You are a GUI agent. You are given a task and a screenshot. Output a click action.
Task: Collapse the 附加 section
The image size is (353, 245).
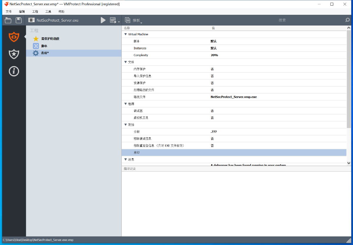(126, 125)
